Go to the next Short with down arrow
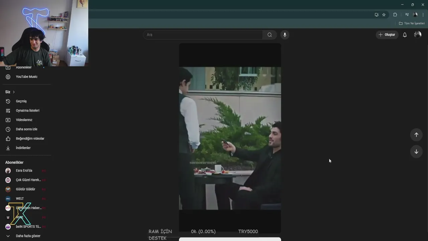The width and height of the screenshot is (428, 241). click(416, 152)
